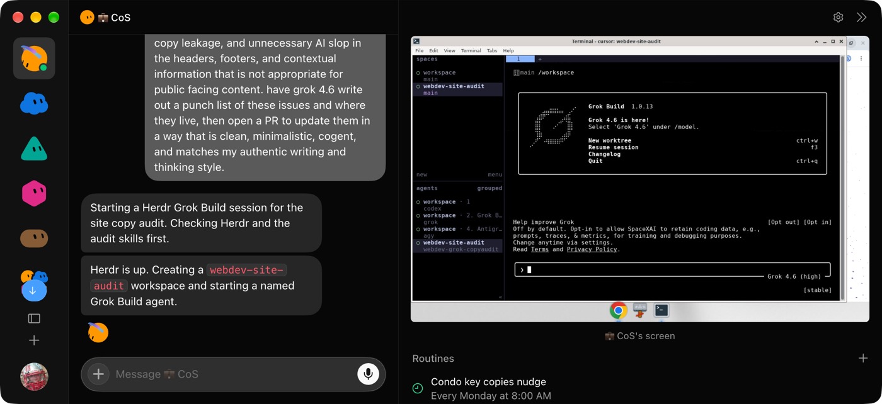This screenshot has height=404, width=882.
Task: Add a new routine with plus icon
Action: [x=862, y=358]
